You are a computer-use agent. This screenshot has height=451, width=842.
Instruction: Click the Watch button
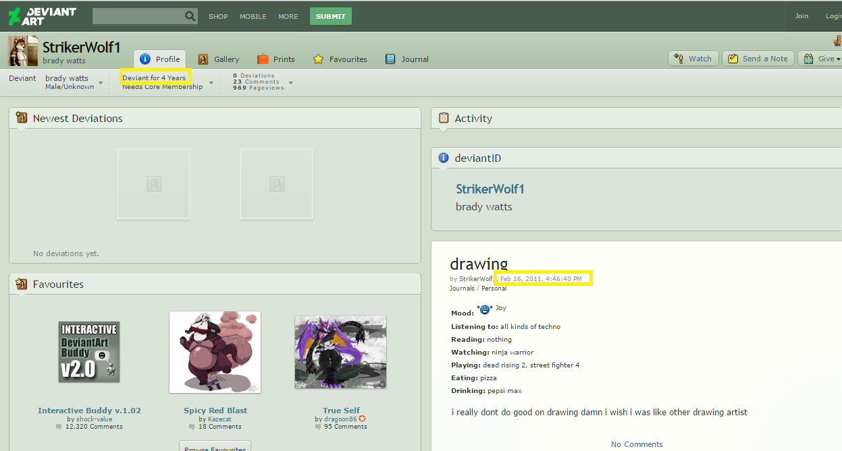point(693,59)
